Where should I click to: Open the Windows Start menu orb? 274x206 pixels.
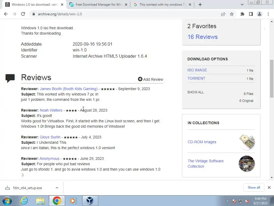coord(7,201)
